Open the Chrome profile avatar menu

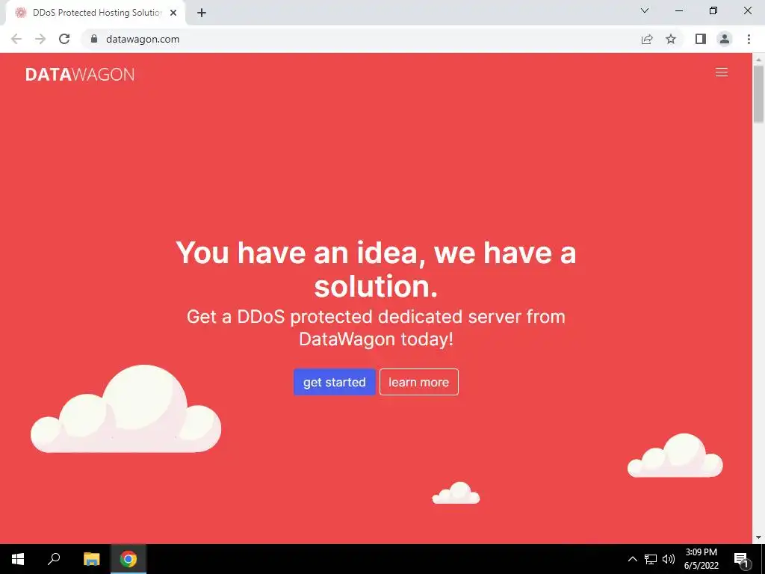(x=725, y=39)
